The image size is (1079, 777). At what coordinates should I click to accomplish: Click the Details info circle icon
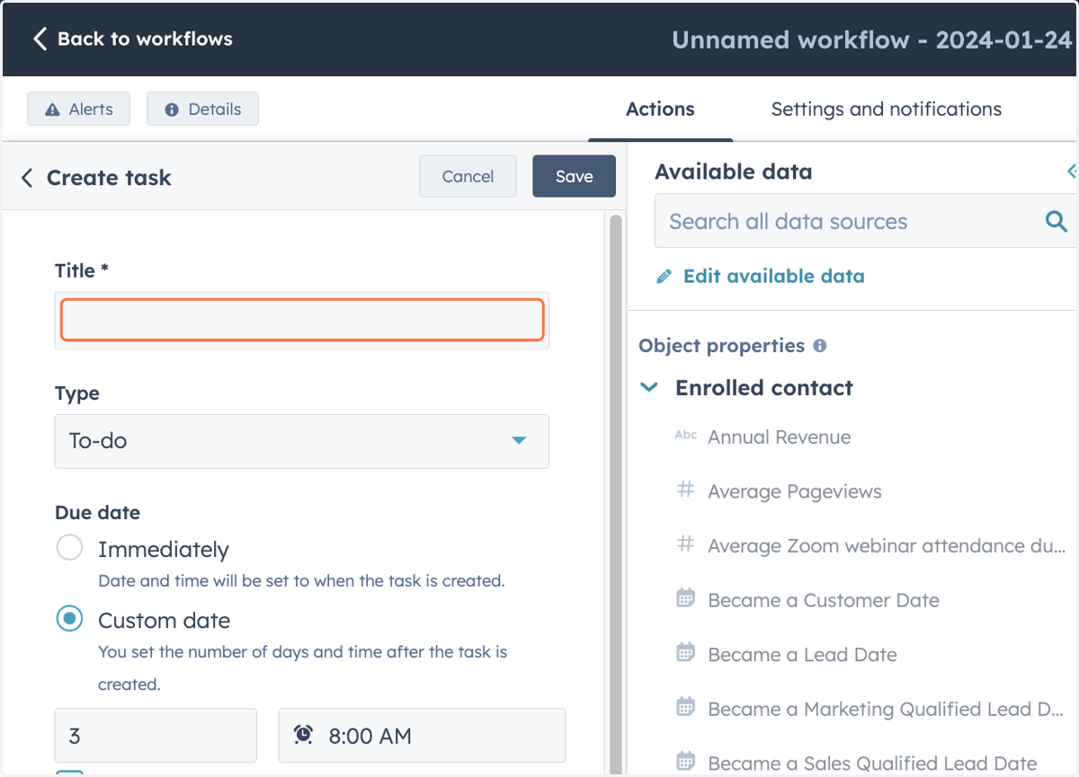pos(172,110)
